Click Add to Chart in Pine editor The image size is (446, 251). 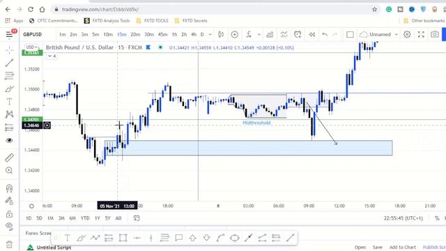[403, 248]
